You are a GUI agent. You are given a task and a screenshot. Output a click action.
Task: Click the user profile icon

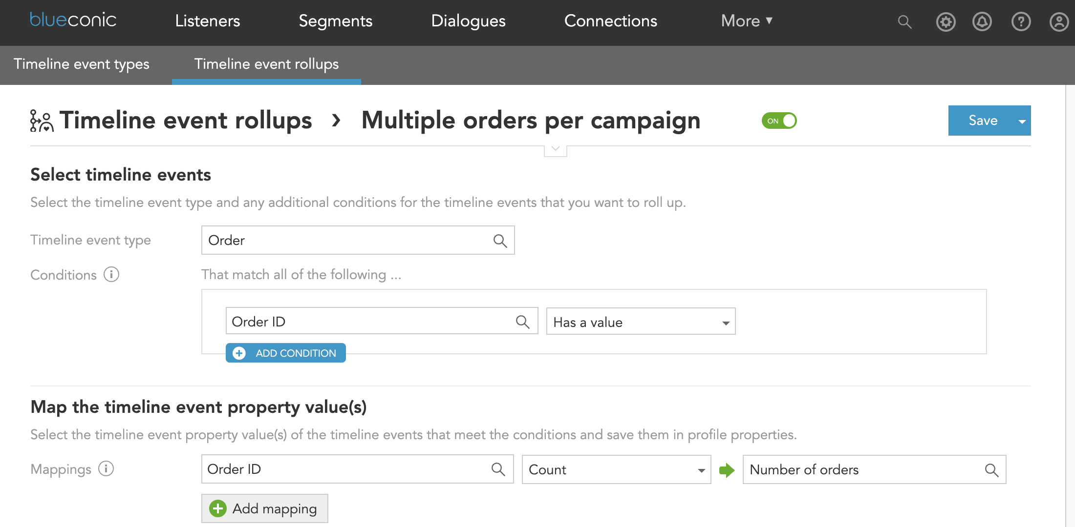click(x=1058, y=20)
